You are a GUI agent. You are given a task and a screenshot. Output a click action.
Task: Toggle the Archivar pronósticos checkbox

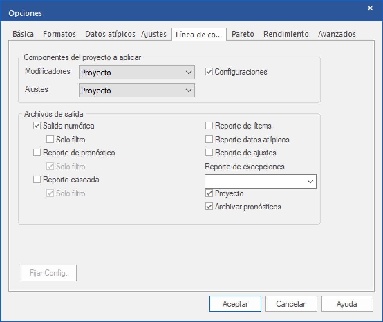pos(209,207)
